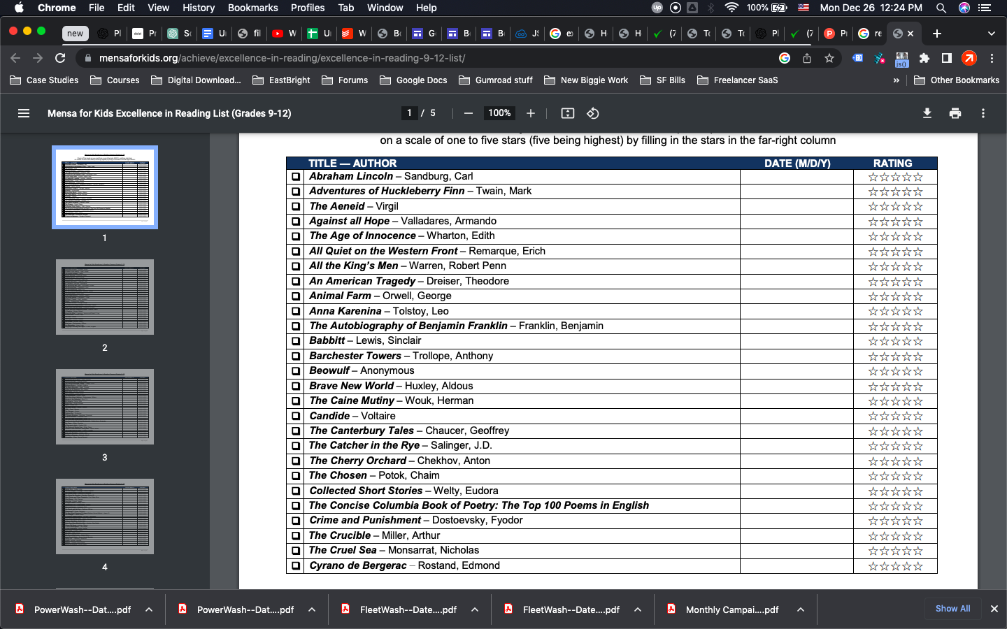The width and height of the screenshot is (1007, 629).
Task: Rate Animal Farm using its stars
Action: [x=895, y=296]
